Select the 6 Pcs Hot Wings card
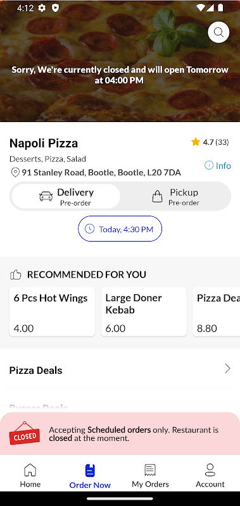 (x=52, y=312)
